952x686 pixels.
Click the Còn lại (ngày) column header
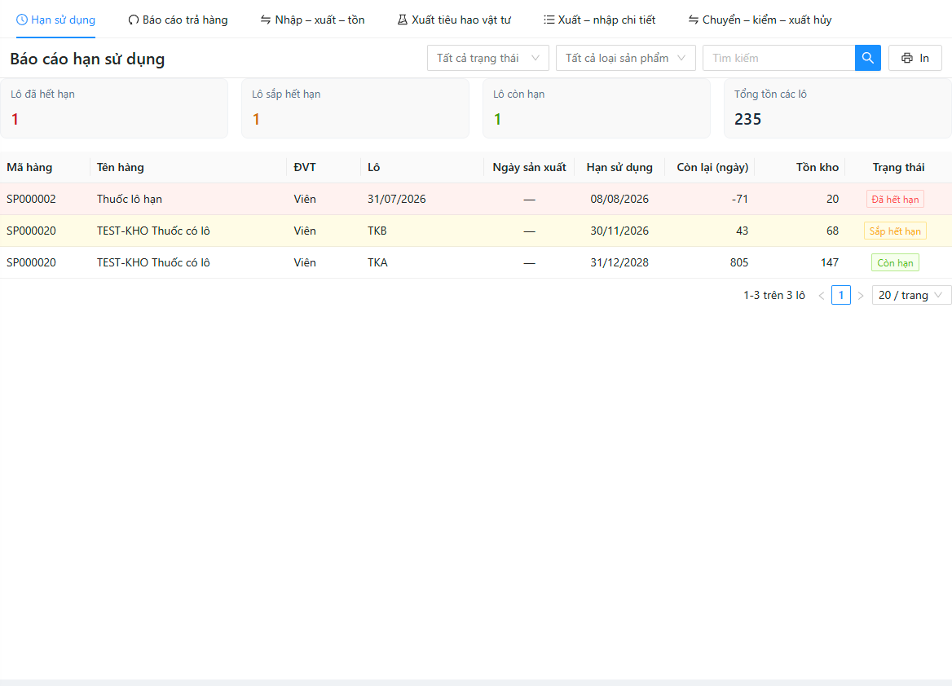pos(712,168)
